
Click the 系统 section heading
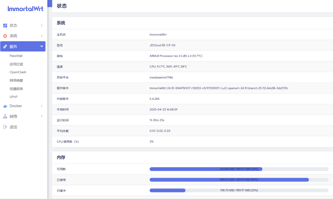pos(61,23)
